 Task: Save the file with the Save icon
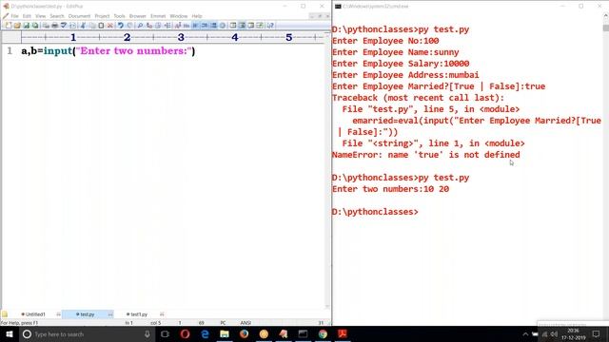click(27, 26)
